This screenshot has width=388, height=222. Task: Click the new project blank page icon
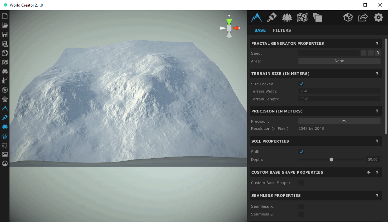coord(5,16)
